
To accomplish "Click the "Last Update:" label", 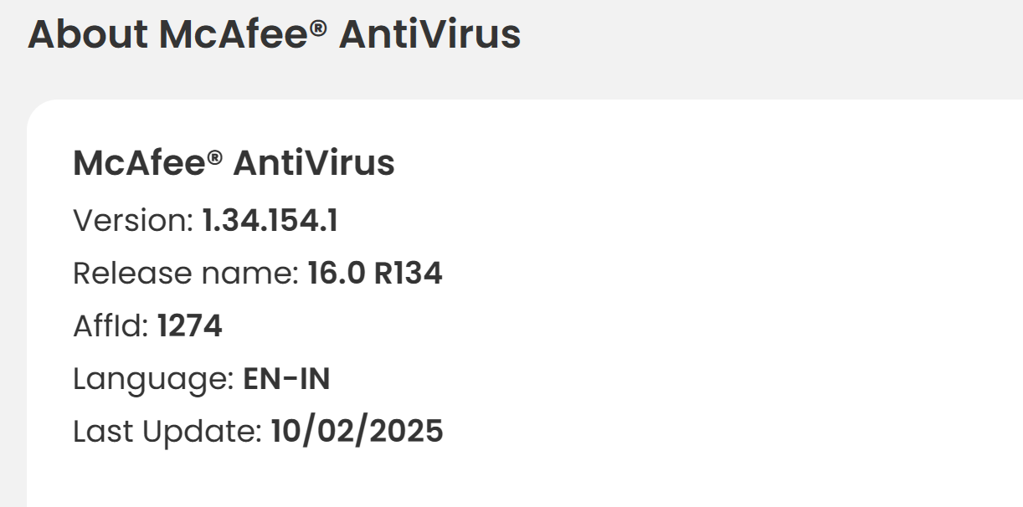I will pos(167,432).
